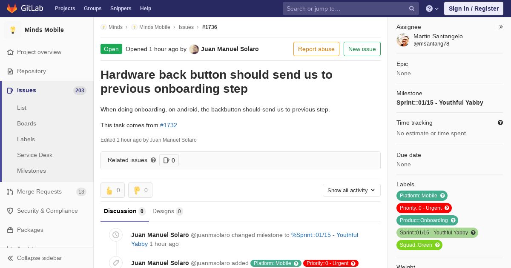511x268 pixels.
Task: Click the Packages icon in sidebar
Action: [10, 230]
